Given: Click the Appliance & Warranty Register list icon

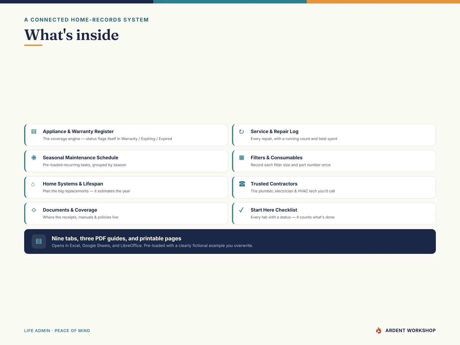Looking at the screenshot, I should [x=34, y=131].
